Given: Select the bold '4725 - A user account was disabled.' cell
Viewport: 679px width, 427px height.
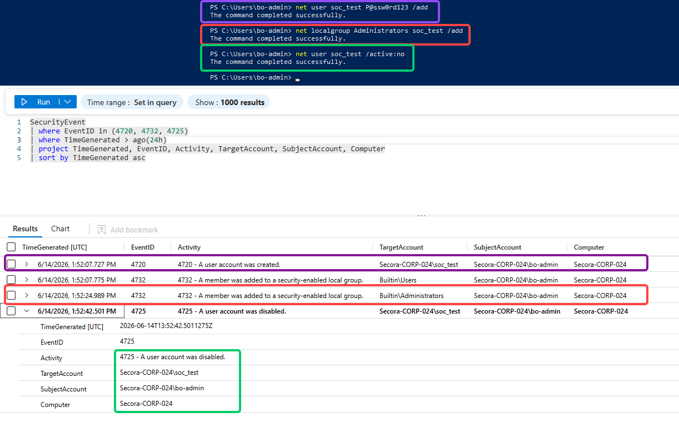Looking at the screenshot, I should [232, 311].
